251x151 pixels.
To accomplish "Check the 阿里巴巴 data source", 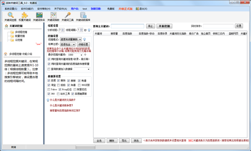I will 75,89.
